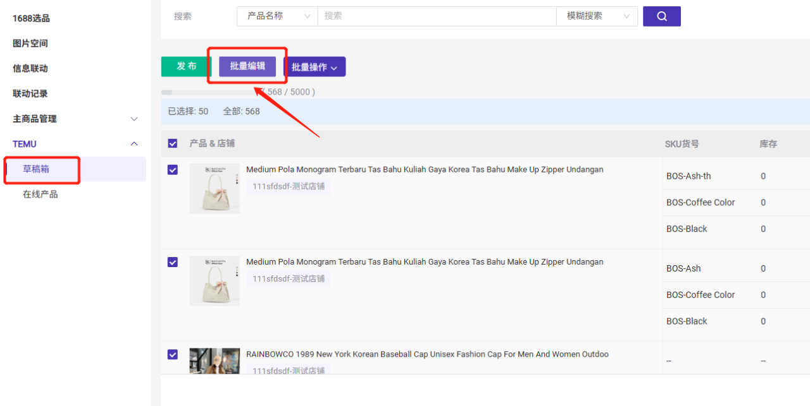Viewport: 810px width, 406px height.
Task: Go to 在线产品 in the sidebar
Action: 40,194
